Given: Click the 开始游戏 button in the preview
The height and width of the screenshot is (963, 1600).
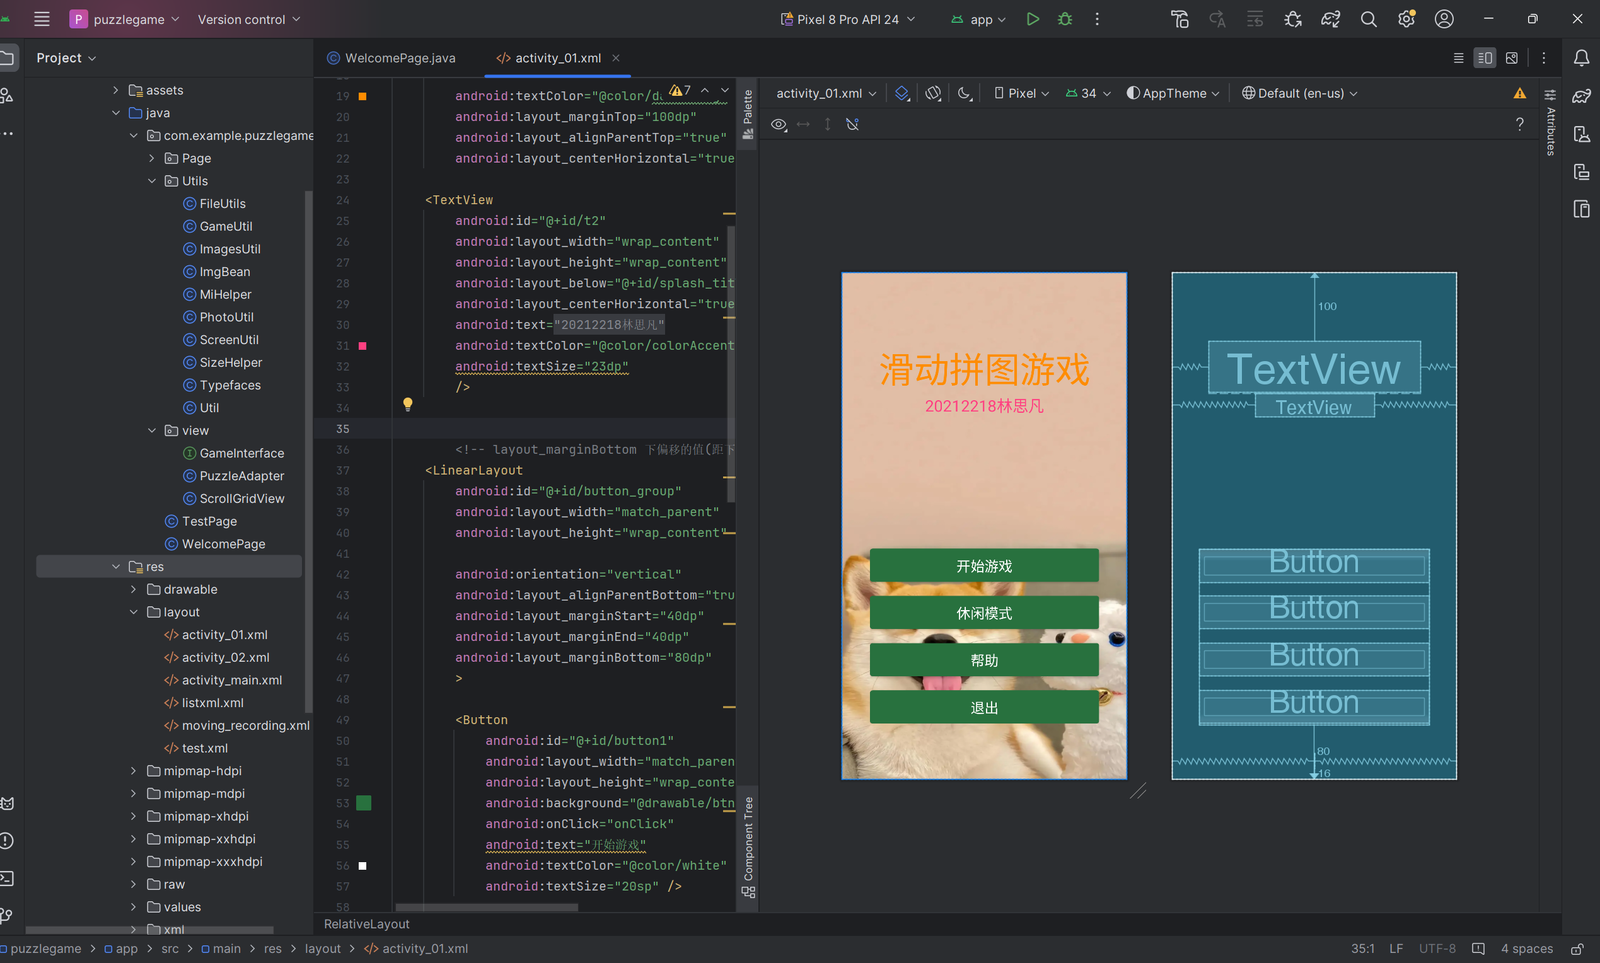Looking at the screenshot, I should pyautogui.click(x=983, y=566).
